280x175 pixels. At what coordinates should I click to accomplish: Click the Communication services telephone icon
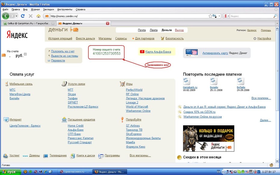(x=64, y=84)
